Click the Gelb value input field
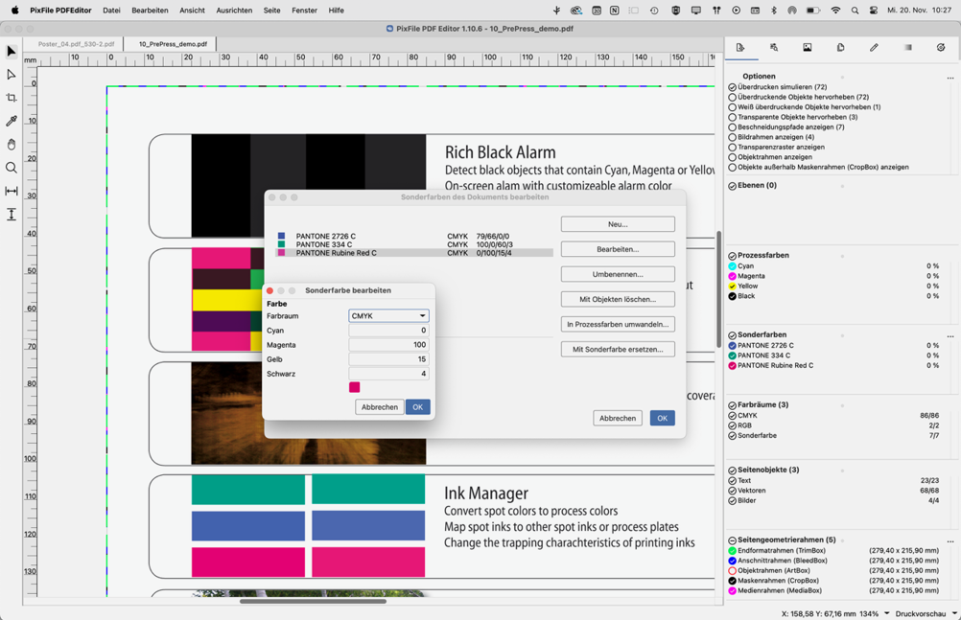This screenshot has height=620, width=961. [x=388, y=359]
